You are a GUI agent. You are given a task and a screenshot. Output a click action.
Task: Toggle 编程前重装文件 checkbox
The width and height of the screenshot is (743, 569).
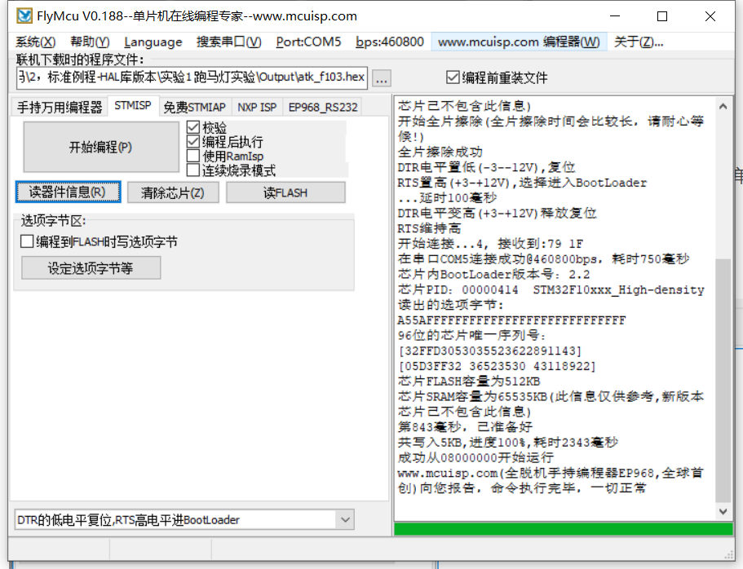(x=497, y=77)
